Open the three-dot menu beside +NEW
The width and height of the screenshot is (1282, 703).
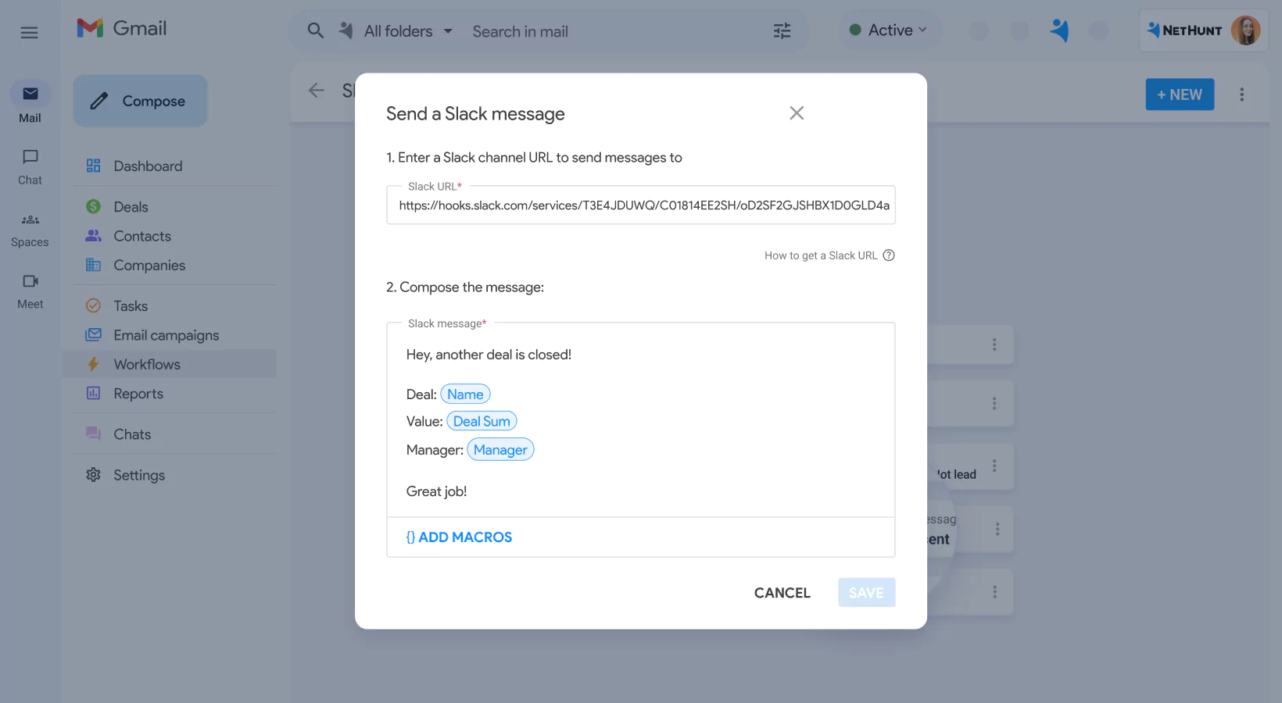pyautogui.click(x=1242, y=94)
